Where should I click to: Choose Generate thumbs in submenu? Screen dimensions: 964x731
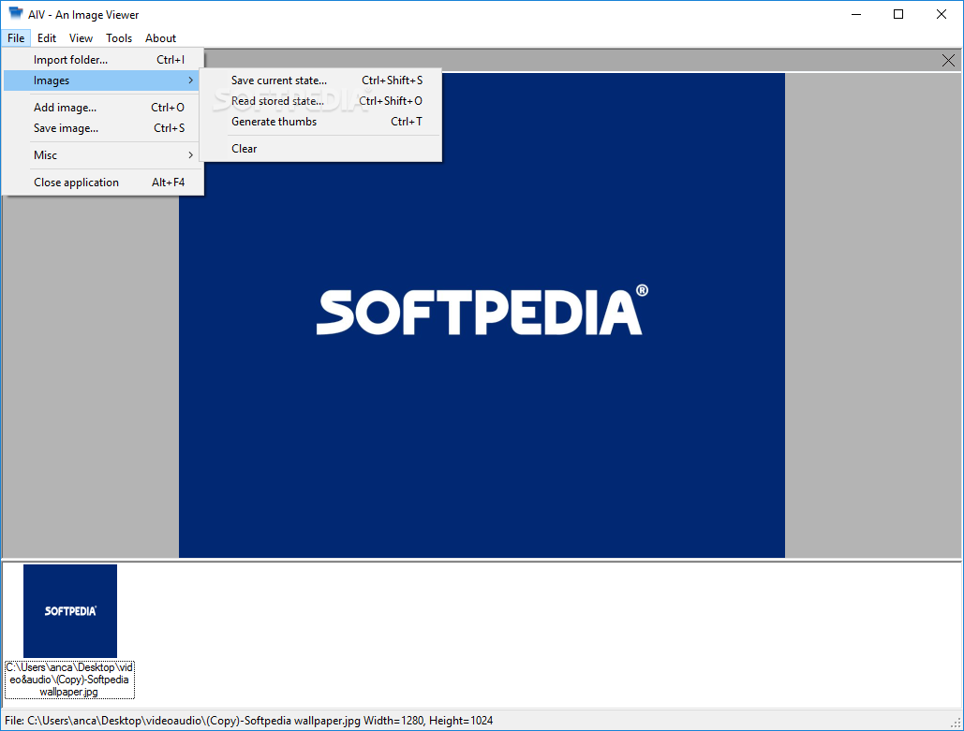click(321, 122)
